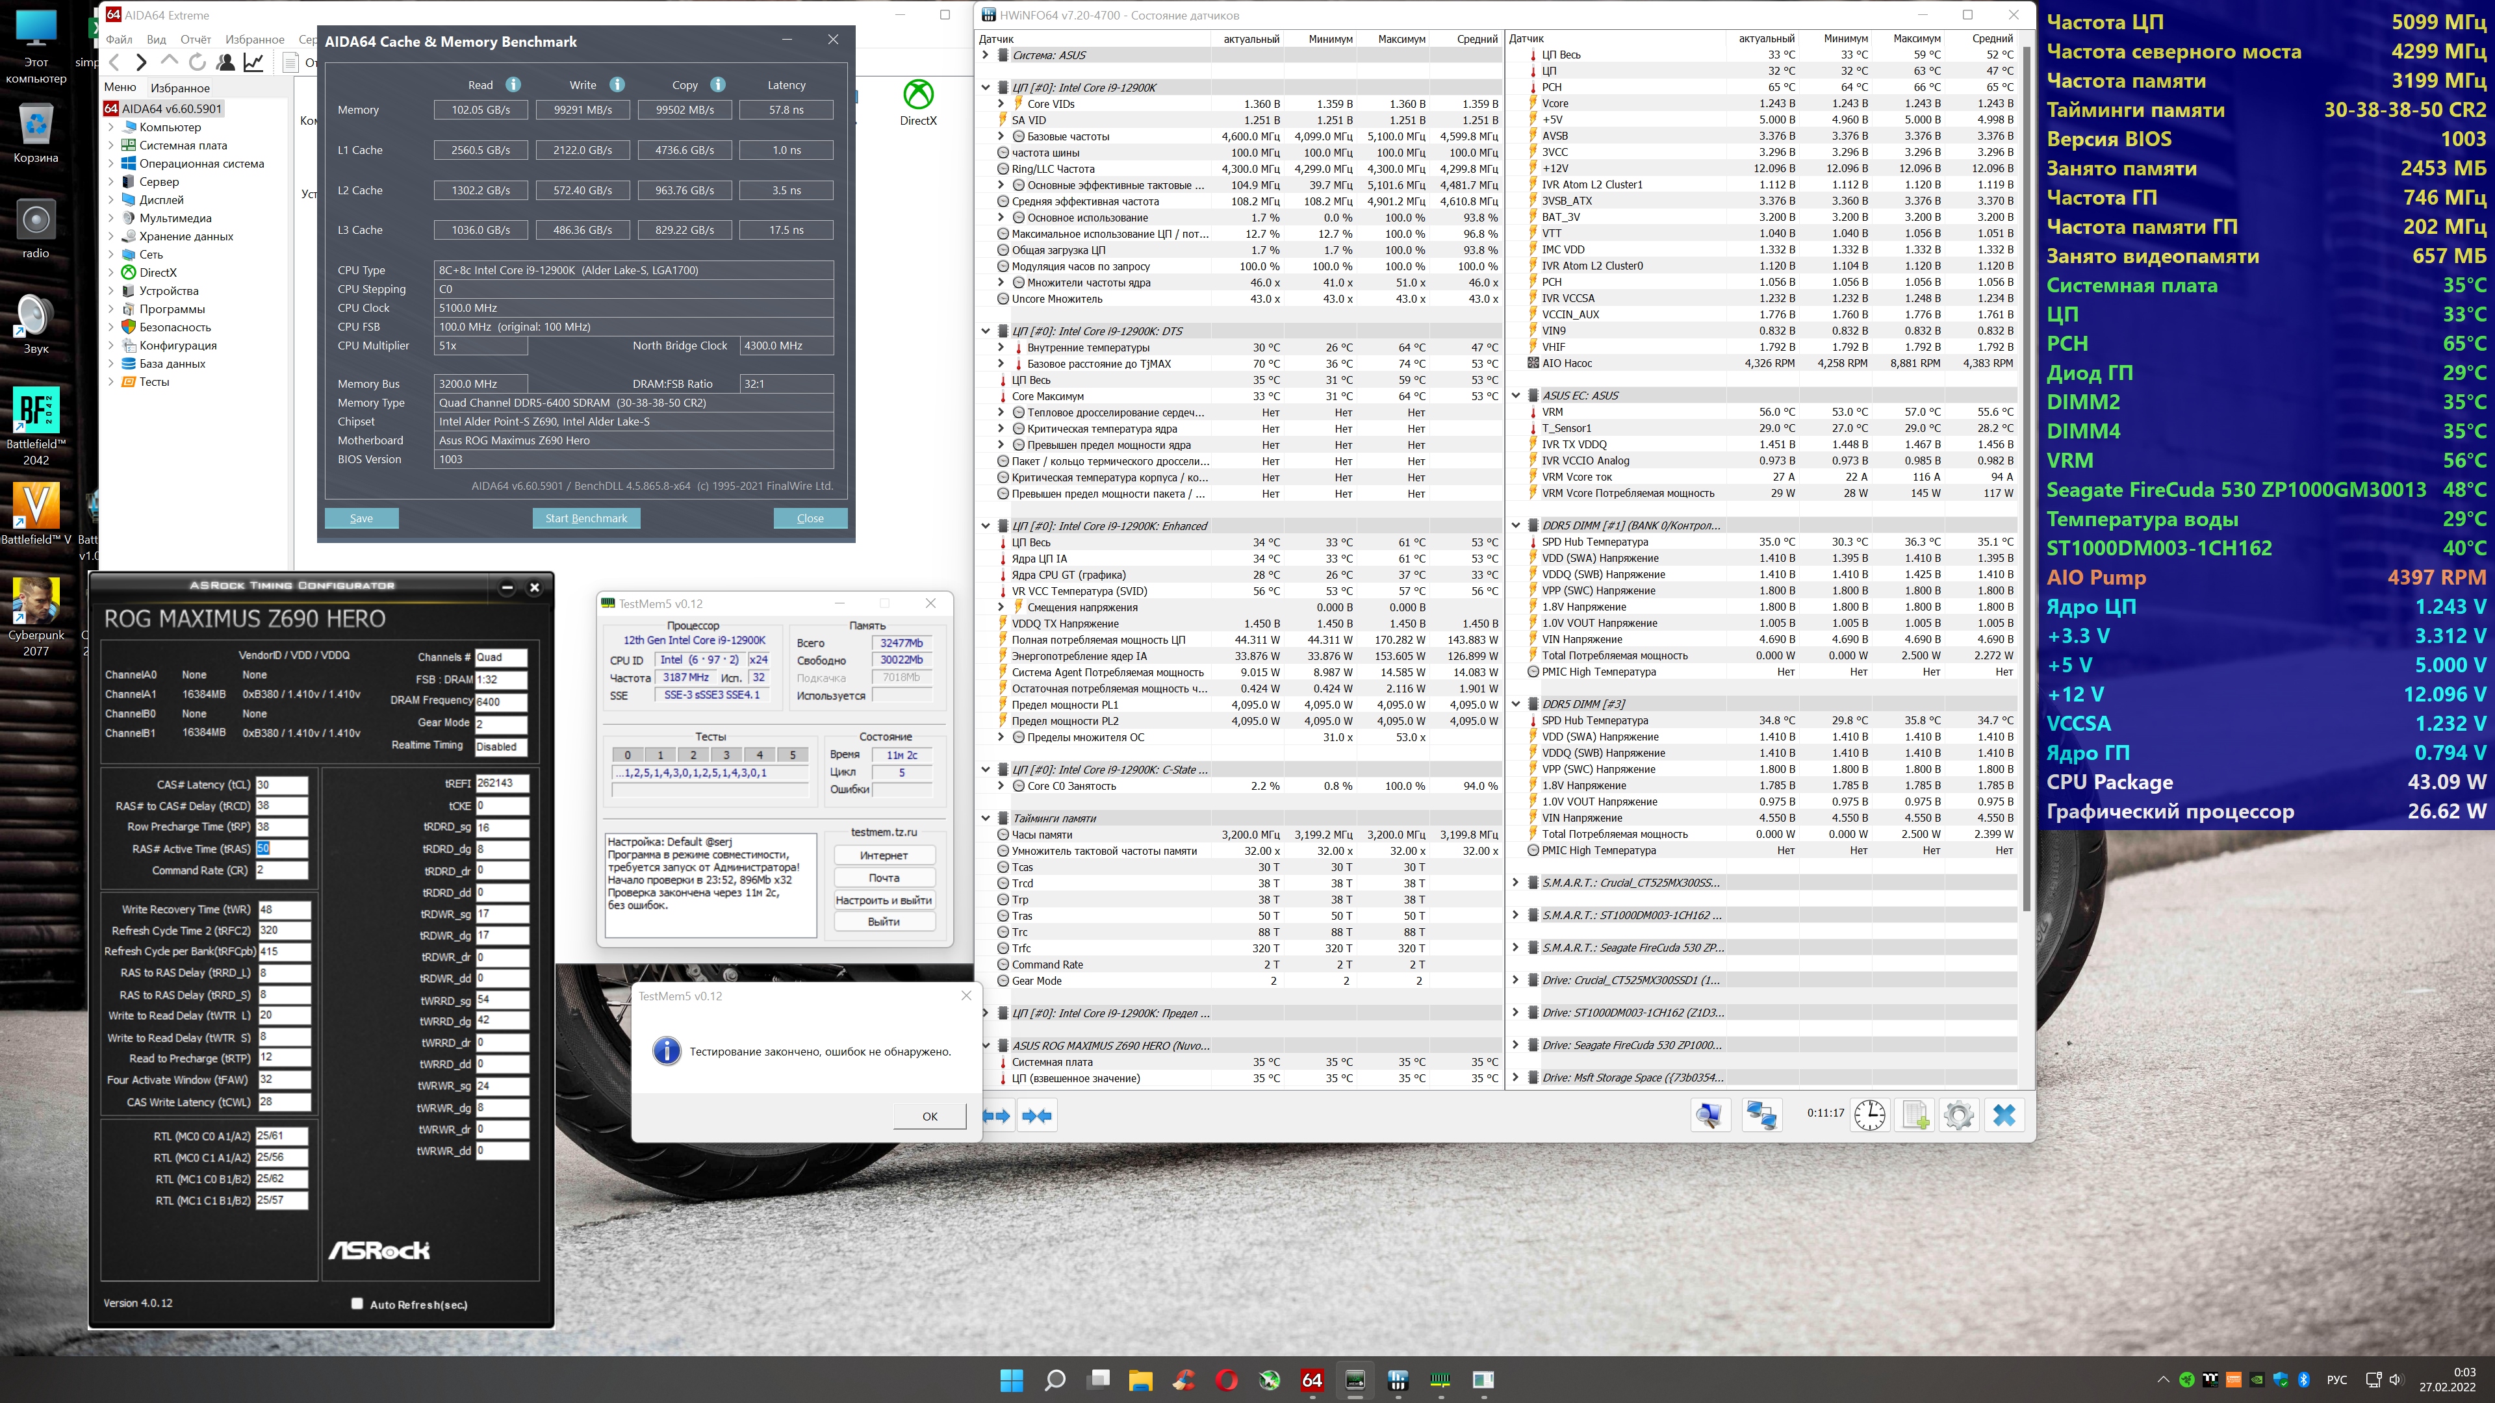
Task: Switch to the Избранное tab in AIDA64
Action: click(x=179, y=88)
